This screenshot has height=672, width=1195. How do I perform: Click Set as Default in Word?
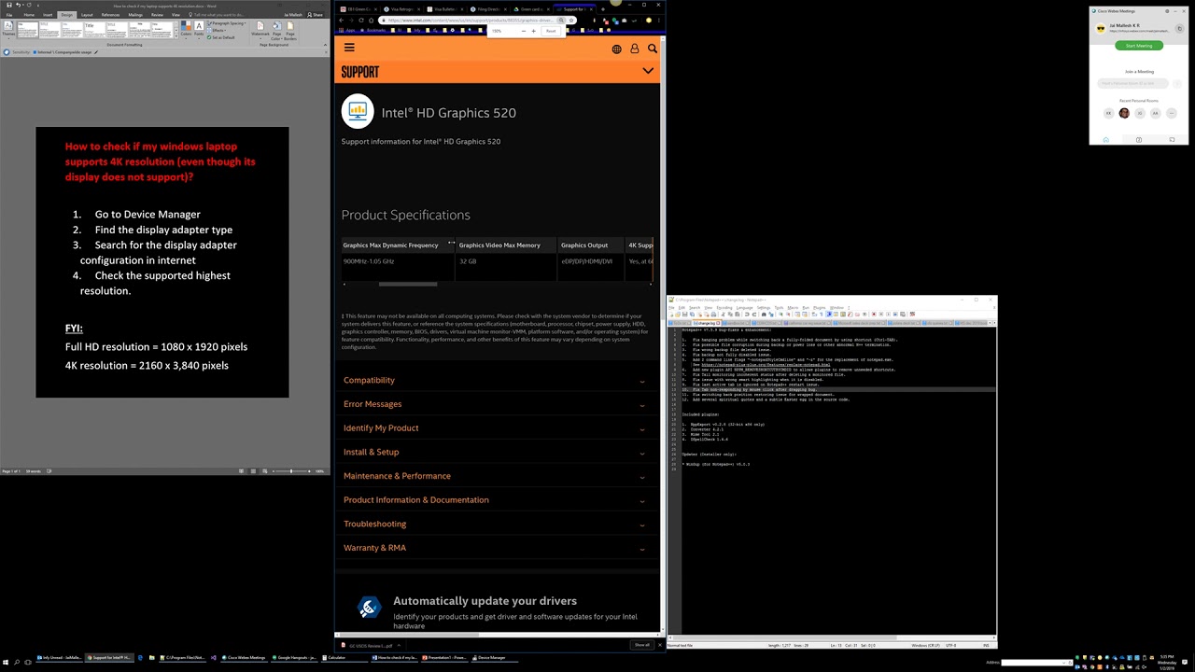click(223, 37)
